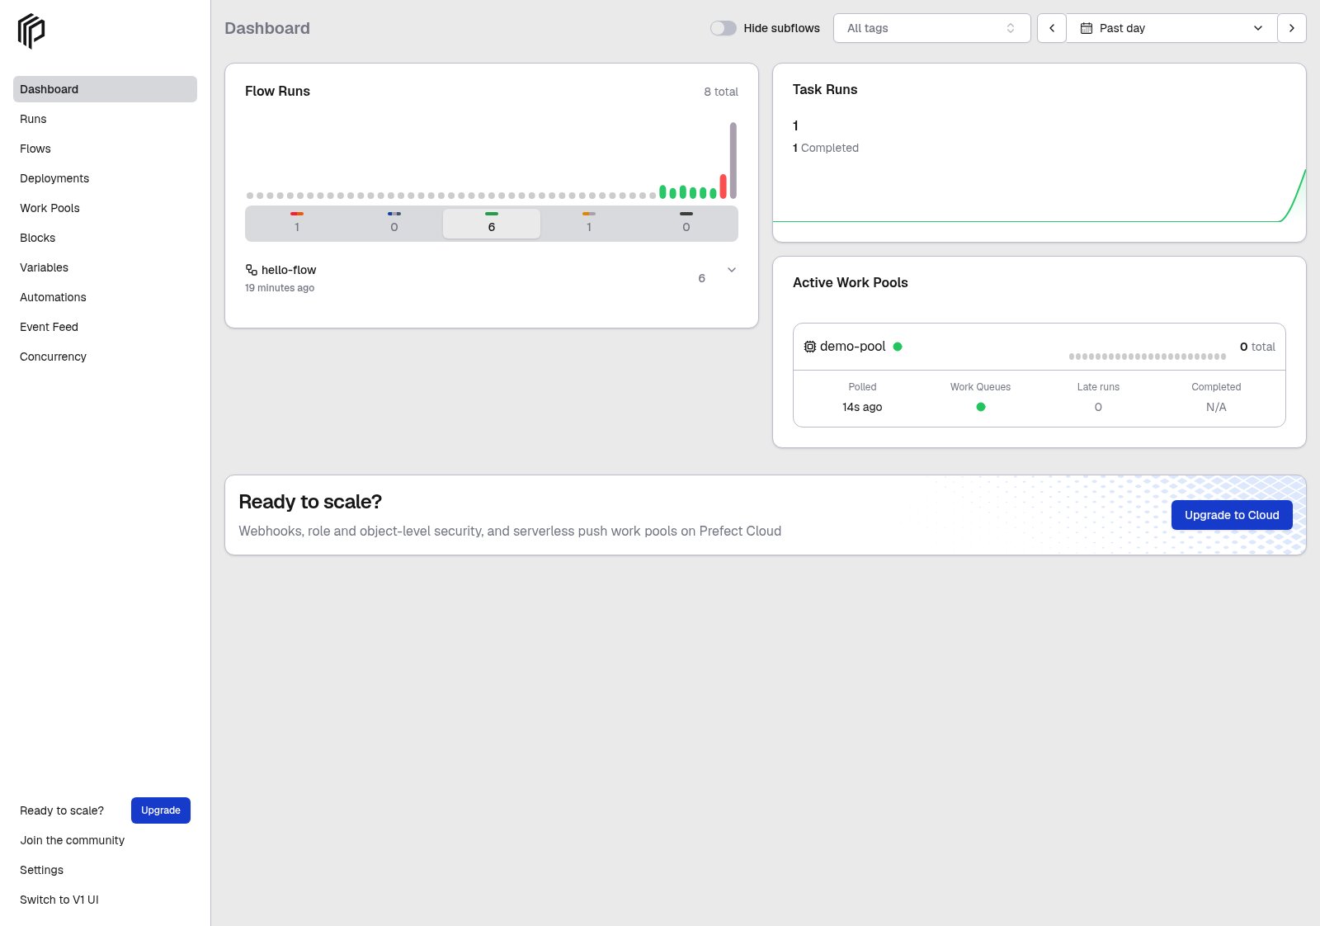
Task: Open Blocks in the sidebar
Action: (105, 238)
